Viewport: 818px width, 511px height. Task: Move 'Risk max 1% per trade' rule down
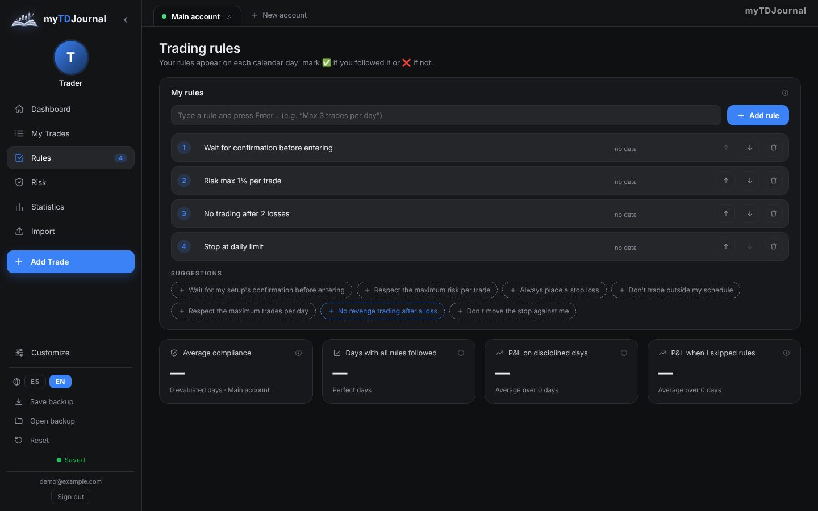pos(750,181)
